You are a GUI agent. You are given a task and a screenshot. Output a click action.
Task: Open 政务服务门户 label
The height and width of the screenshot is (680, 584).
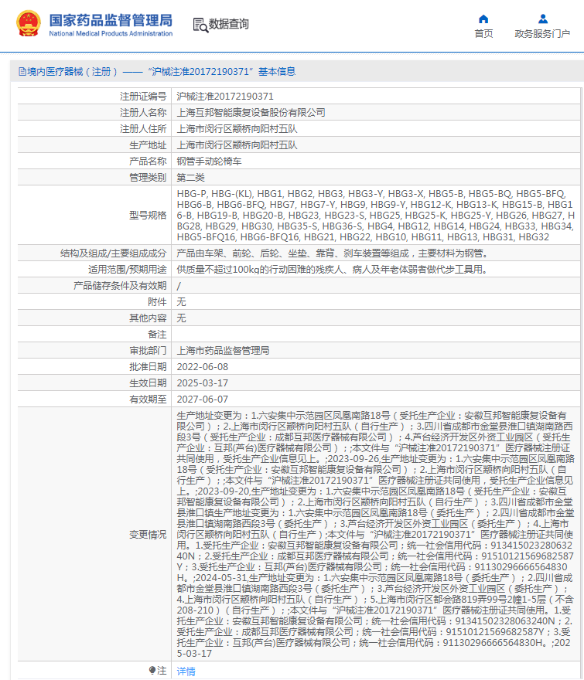point(542,34)
